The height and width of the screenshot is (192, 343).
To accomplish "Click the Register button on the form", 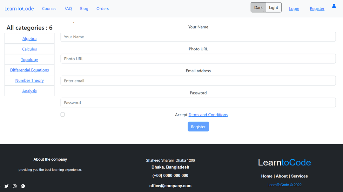I will point(198,126).
